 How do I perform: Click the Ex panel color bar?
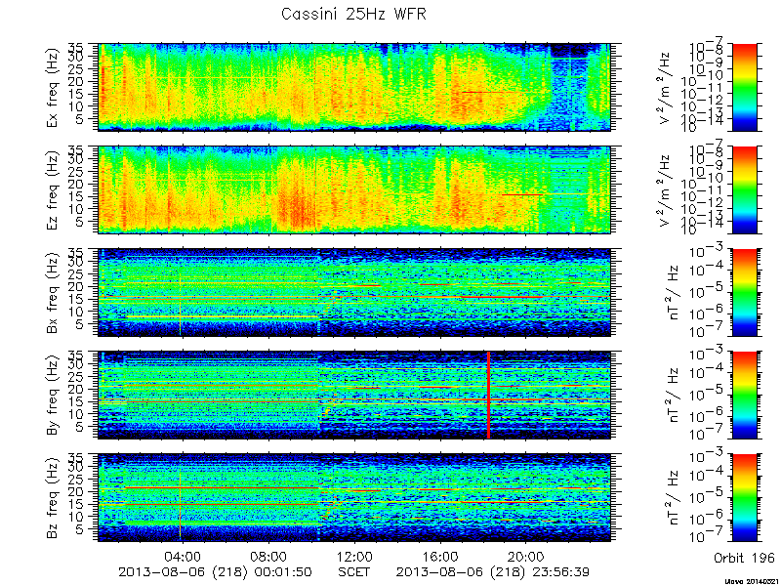click(x=745, y=87)
